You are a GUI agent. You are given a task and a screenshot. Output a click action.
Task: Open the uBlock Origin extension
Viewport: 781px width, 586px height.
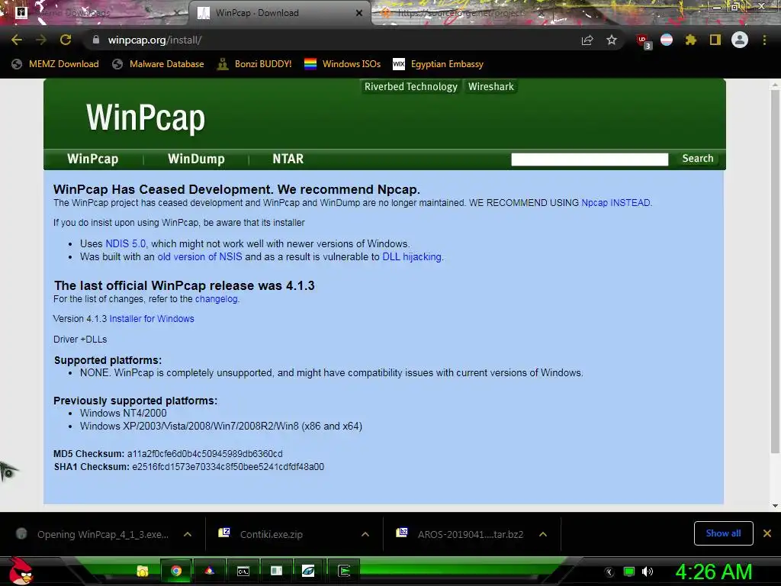click(642, 40)
